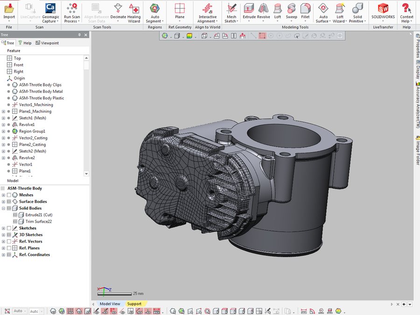Select the Vector2_Casting feature

tap(33, 138)
